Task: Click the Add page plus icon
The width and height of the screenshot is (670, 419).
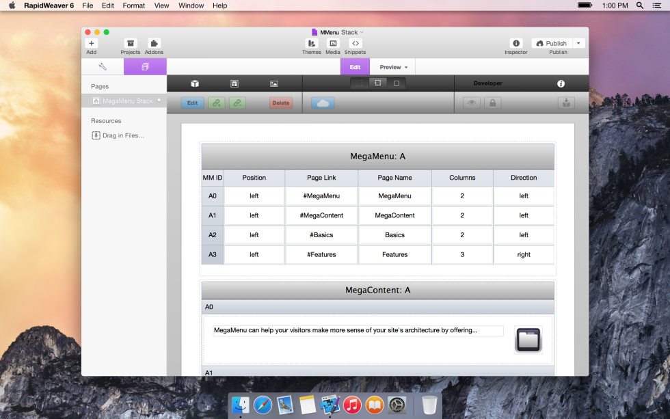Action: point(92,43)
